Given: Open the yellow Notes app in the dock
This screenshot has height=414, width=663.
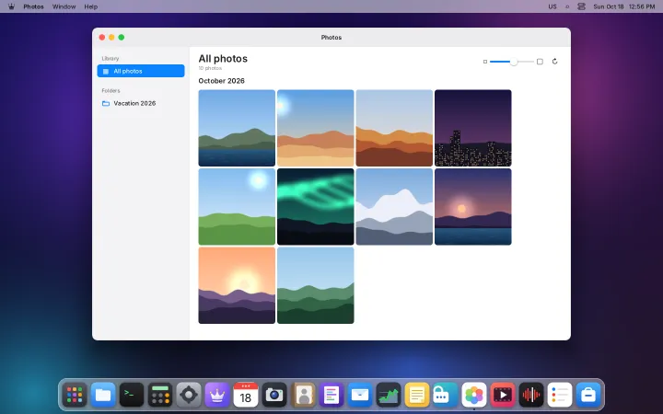Looking at the screenshot, I should [x=417, y=395].
